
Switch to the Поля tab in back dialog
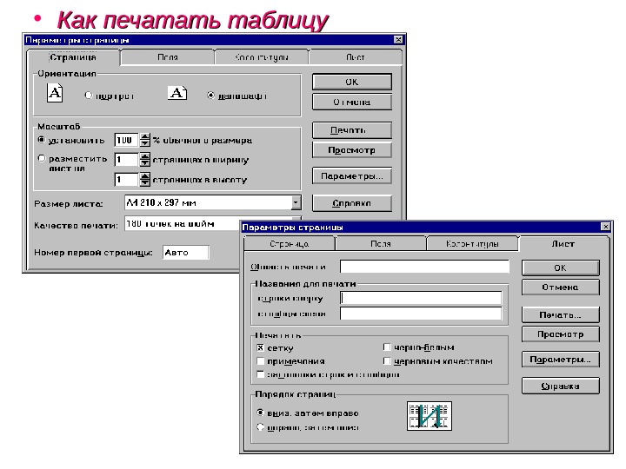(x=168, y=57)
